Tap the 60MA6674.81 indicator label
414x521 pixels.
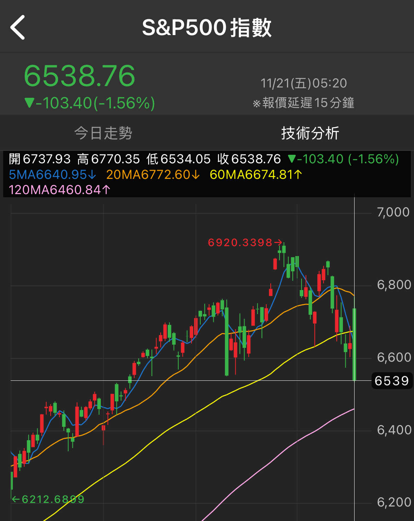point(256,175)
